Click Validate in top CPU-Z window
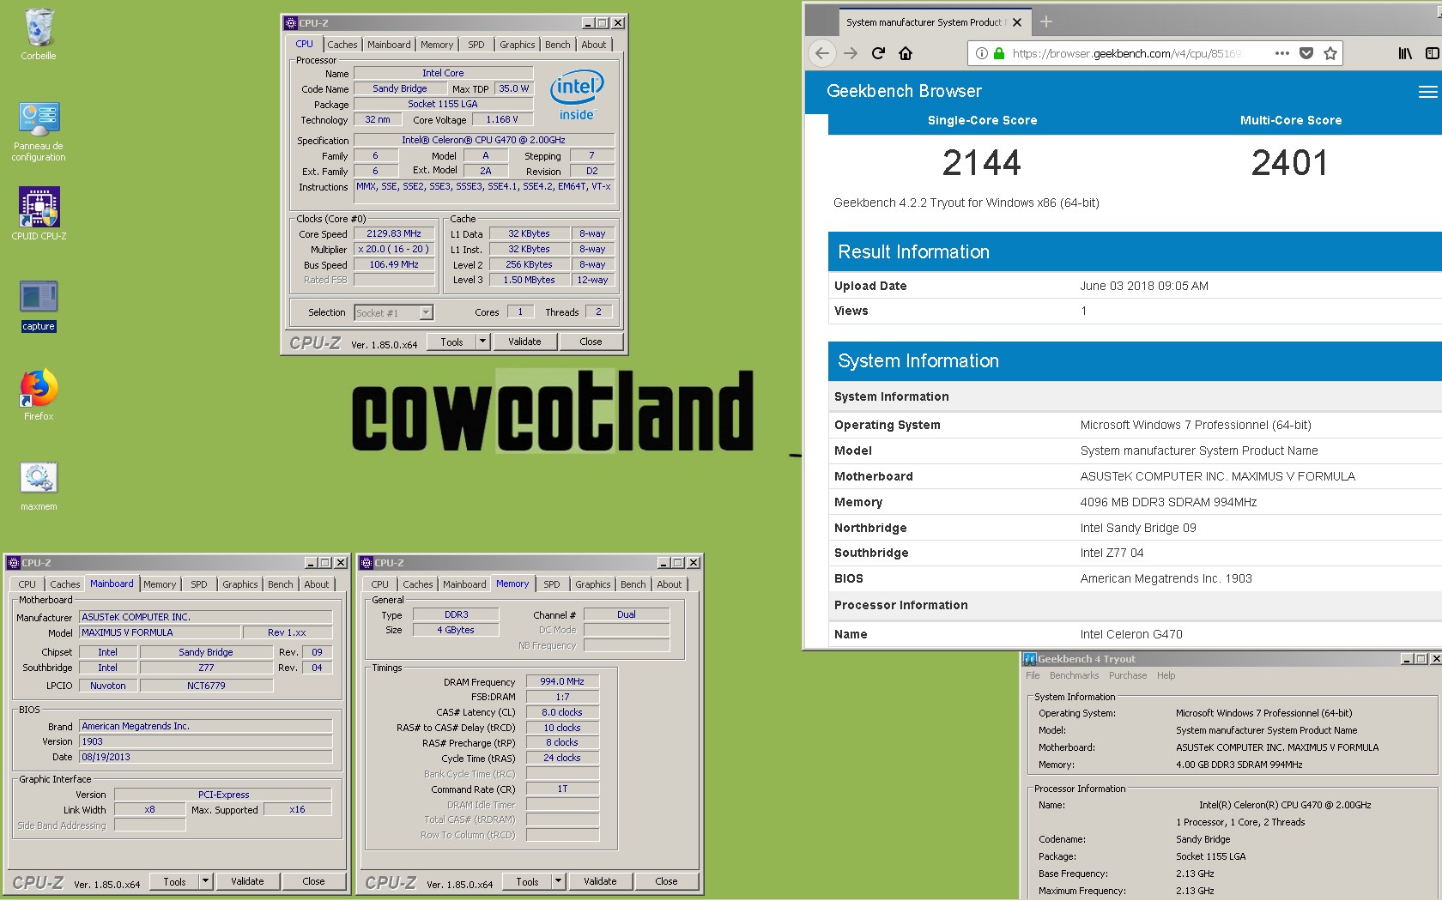1442x901 pixels. 524,342
